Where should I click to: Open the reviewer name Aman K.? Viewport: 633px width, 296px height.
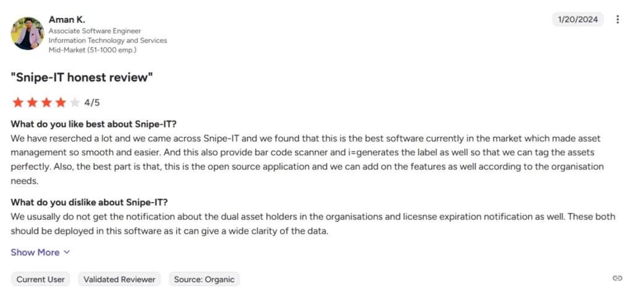(67, 19)
